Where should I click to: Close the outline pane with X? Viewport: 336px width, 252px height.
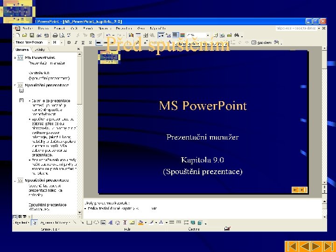[78, 49]
